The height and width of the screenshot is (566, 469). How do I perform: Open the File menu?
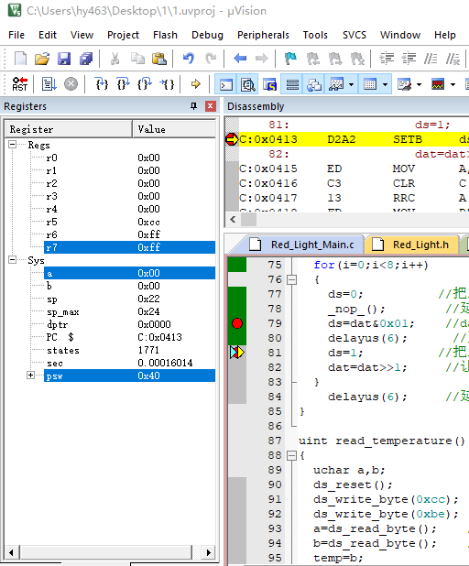pos(16,35)
